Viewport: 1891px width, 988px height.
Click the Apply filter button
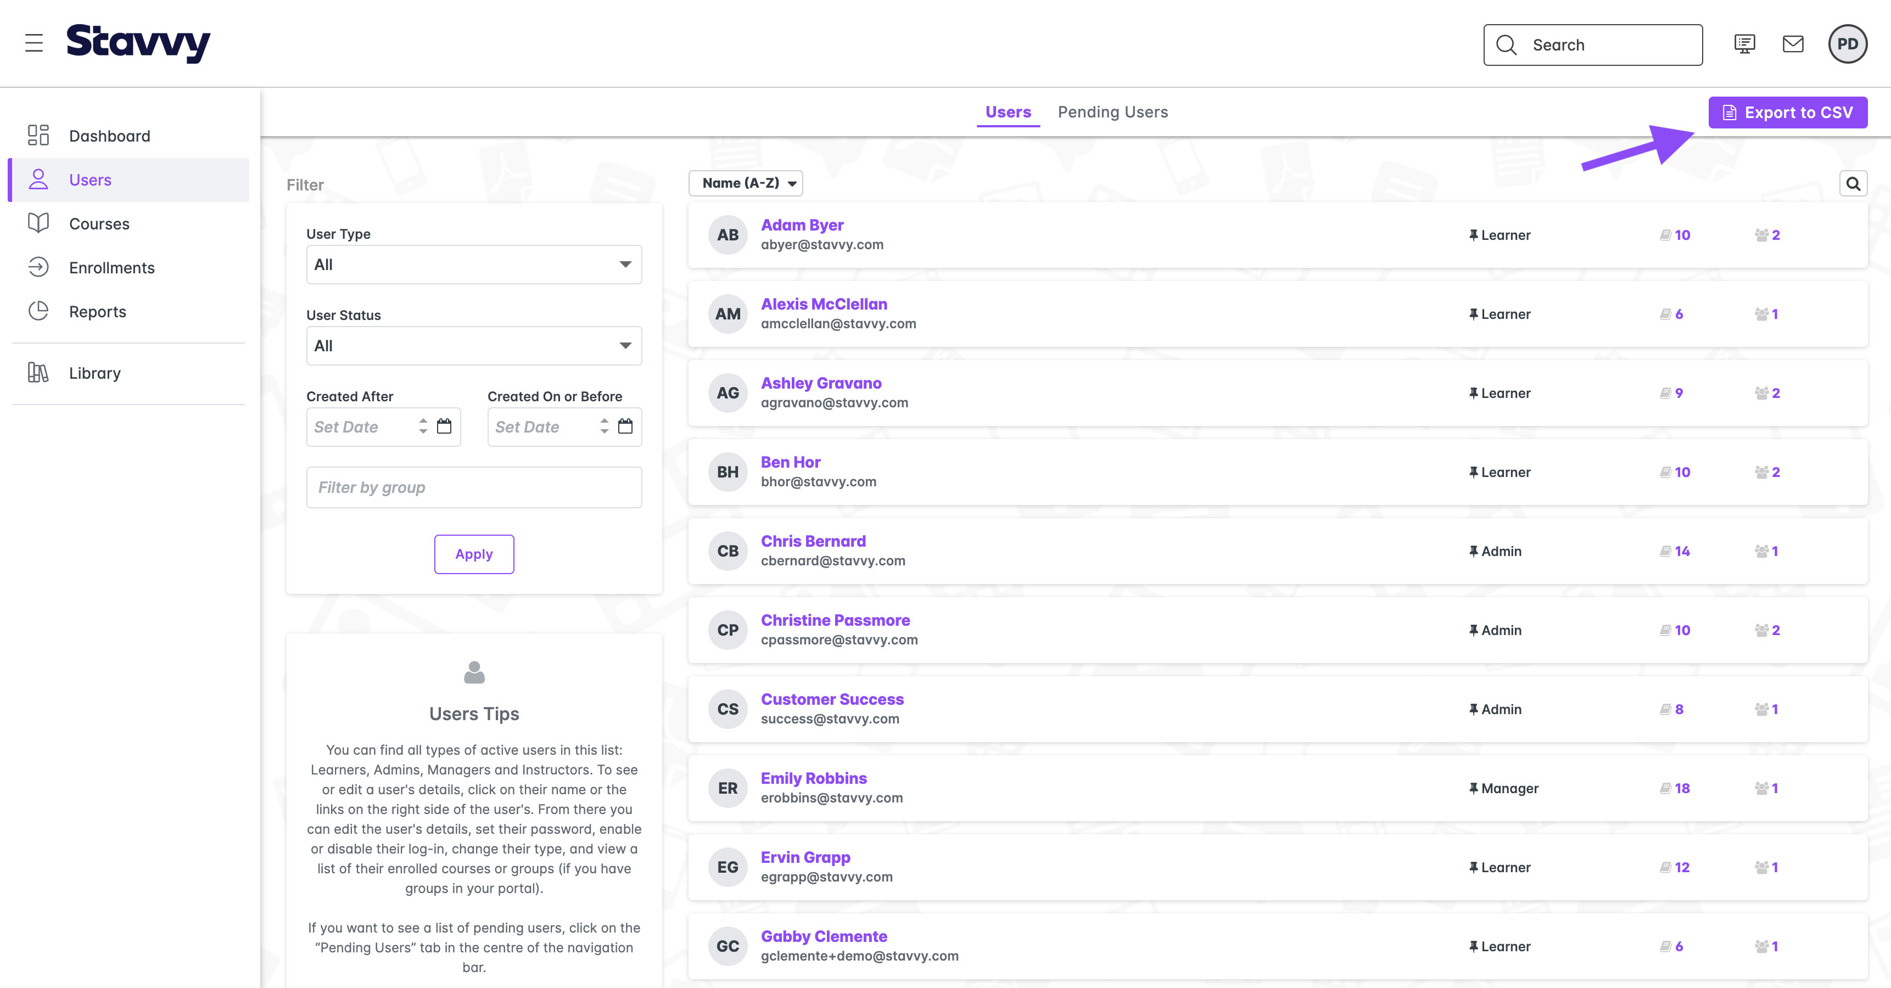point(473,554)
